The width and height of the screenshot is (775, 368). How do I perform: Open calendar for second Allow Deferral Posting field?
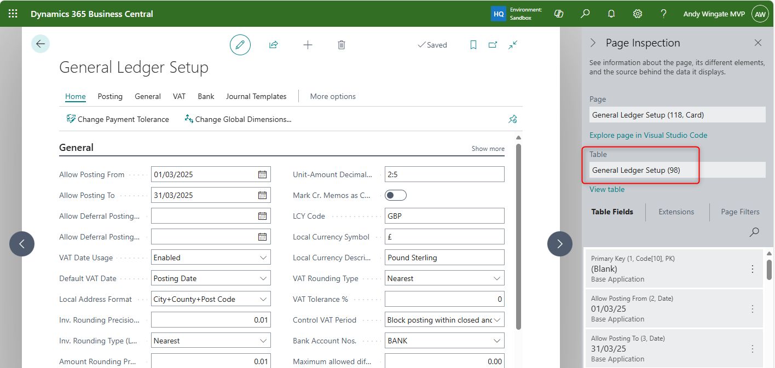click(263, 237)
